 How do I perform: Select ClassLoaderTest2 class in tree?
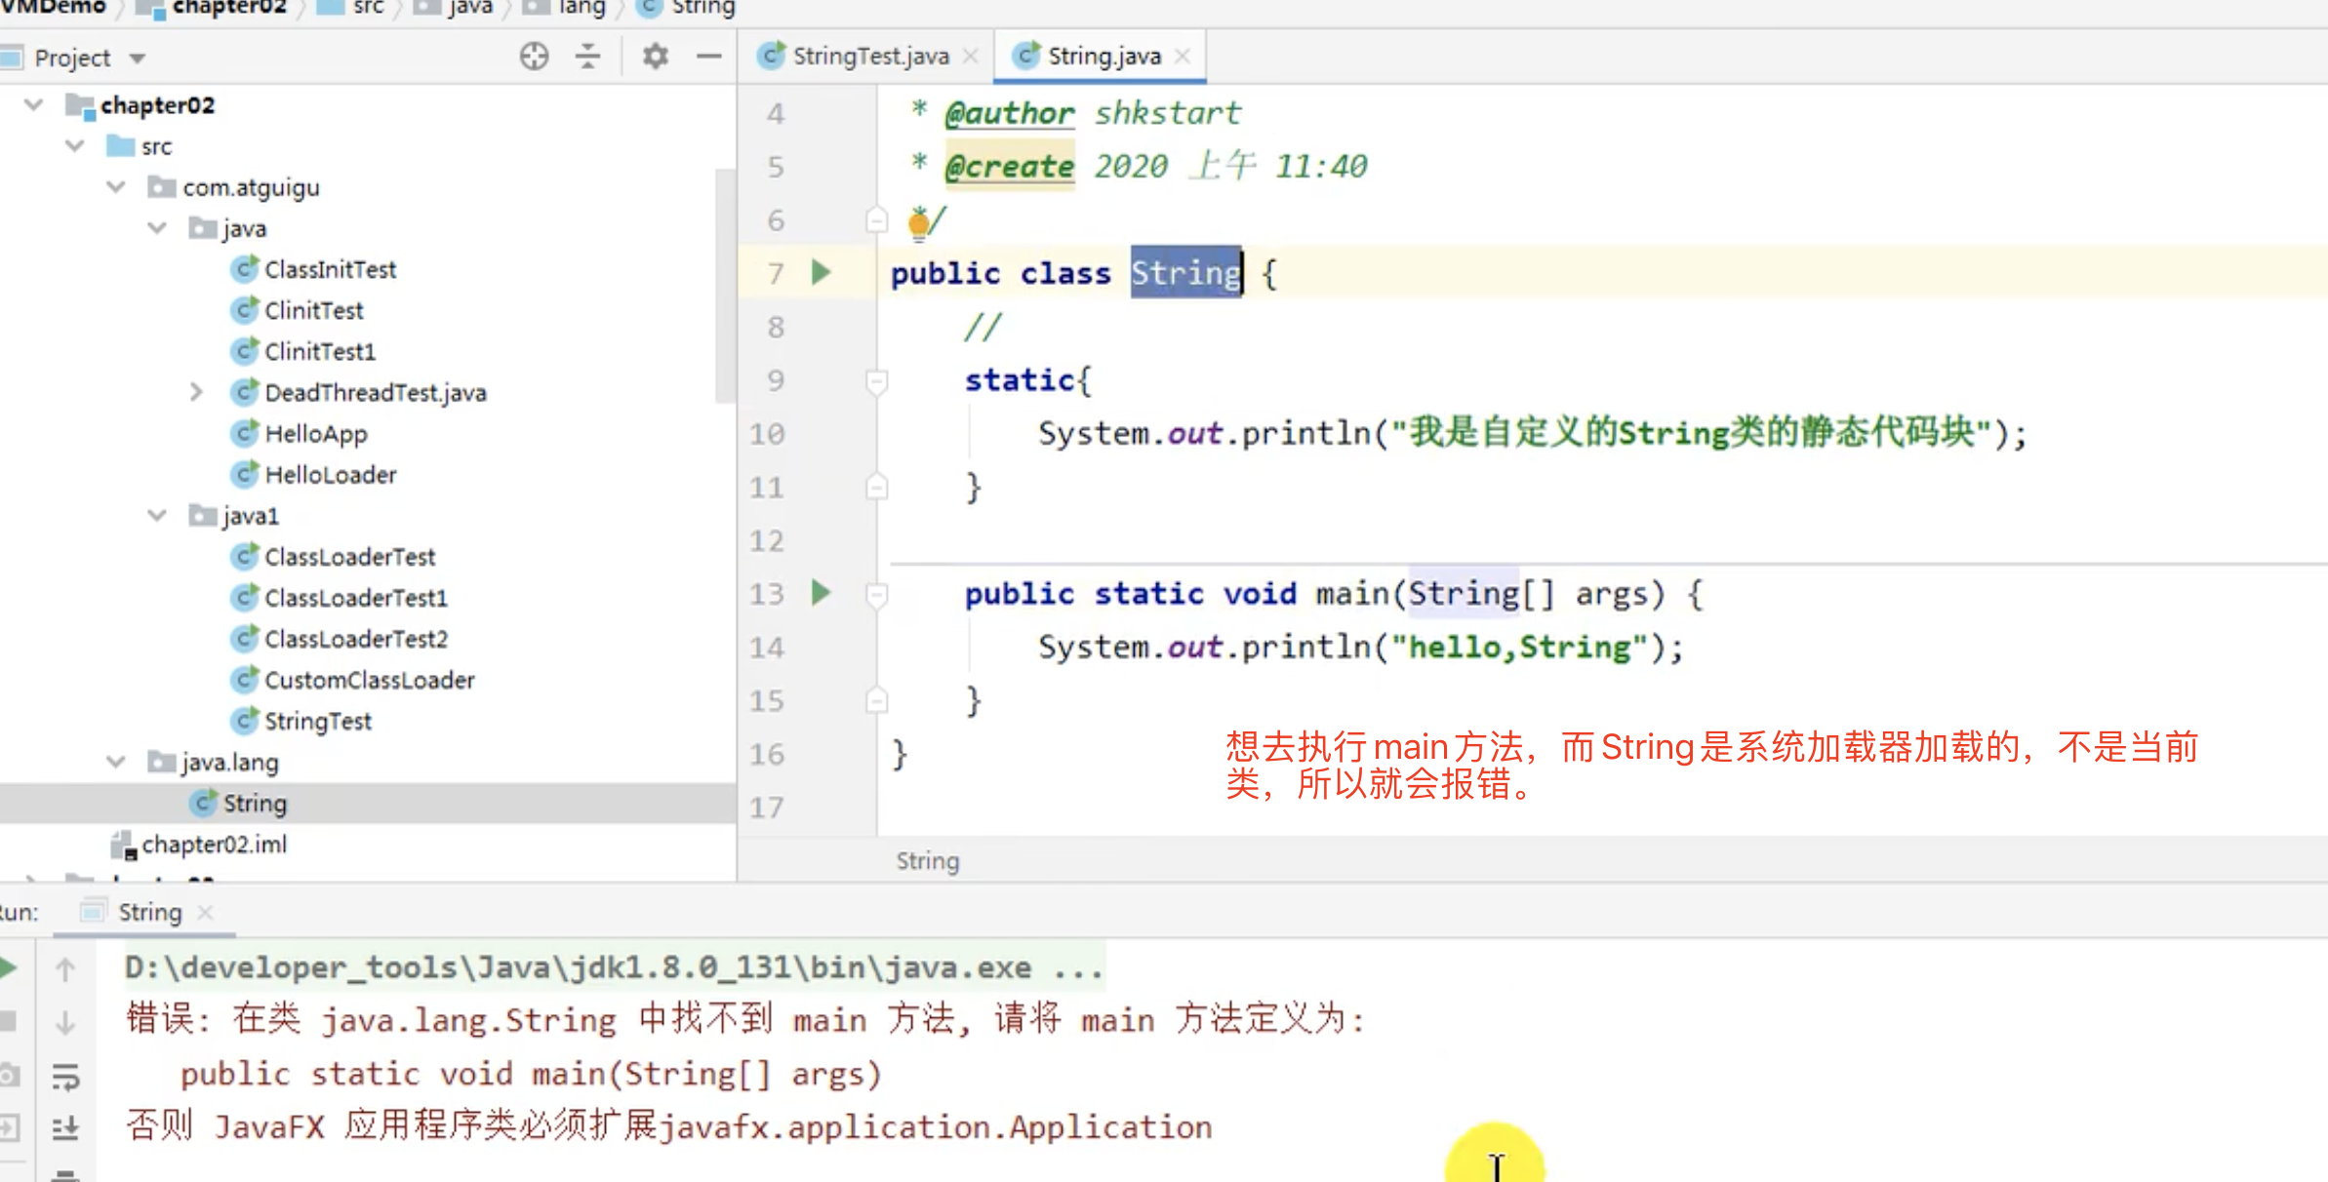[356, 639]
